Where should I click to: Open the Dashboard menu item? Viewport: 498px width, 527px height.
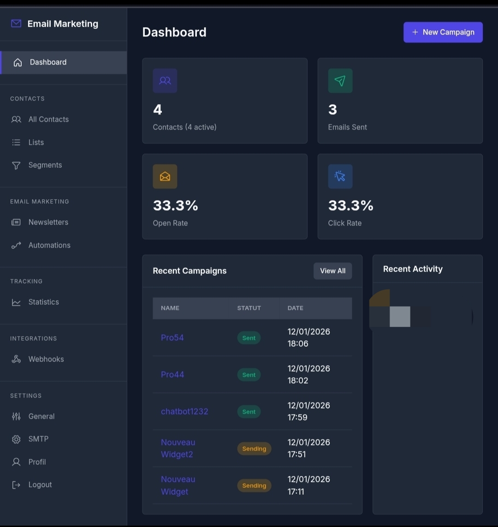tap(48, 62)
